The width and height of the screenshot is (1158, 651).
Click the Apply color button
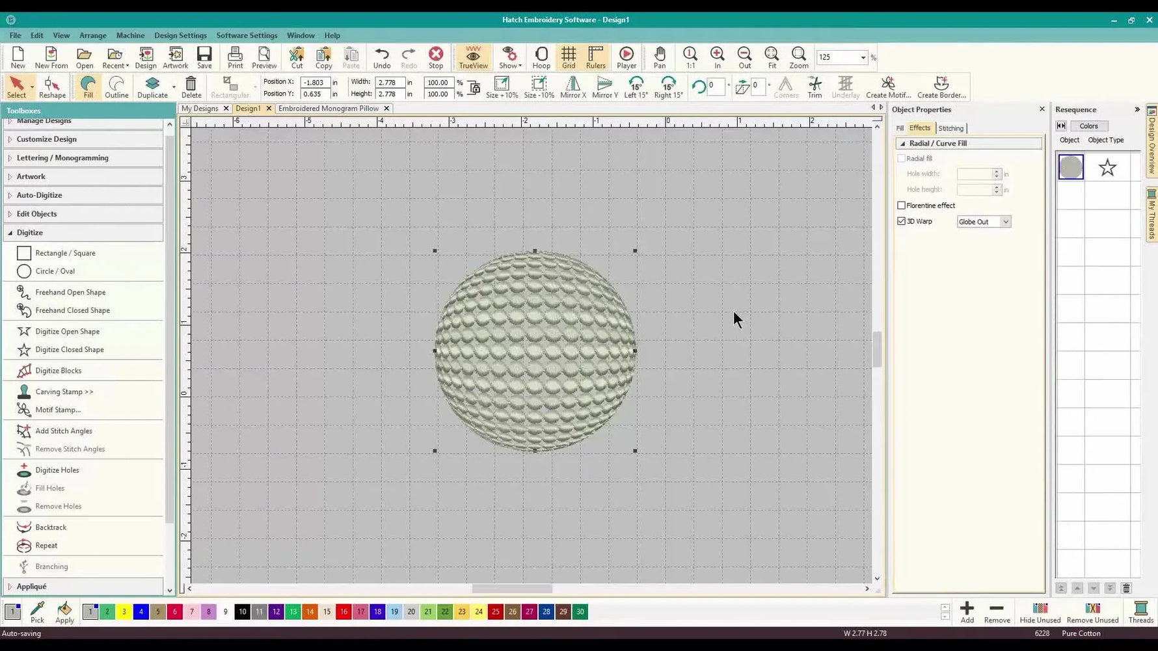tap(64, 612)
